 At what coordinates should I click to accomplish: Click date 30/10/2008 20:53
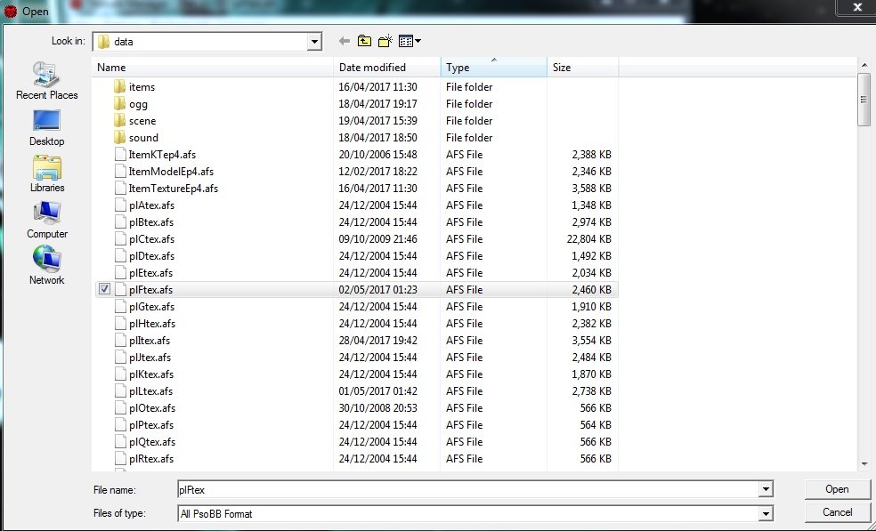[x=377, y=408]
